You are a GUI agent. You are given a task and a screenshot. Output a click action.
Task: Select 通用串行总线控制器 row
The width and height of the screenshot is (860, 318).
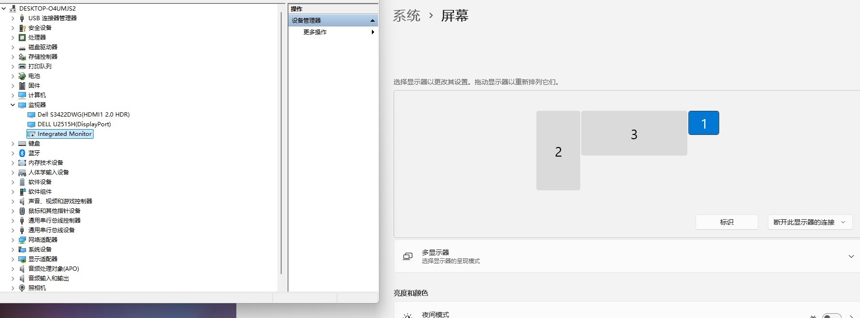pos(55,220)
